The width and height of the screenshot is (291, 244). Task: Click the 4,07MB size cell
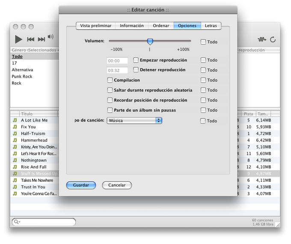coord(264,193)
